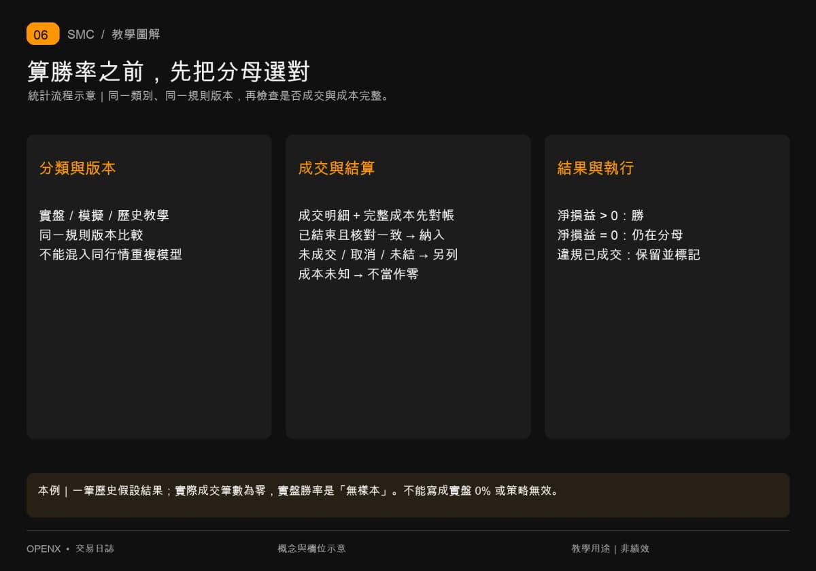The image size is (816, 571).
Task: Click the title 算勝率之前，先把分母選對
Action: click(169, 71)
